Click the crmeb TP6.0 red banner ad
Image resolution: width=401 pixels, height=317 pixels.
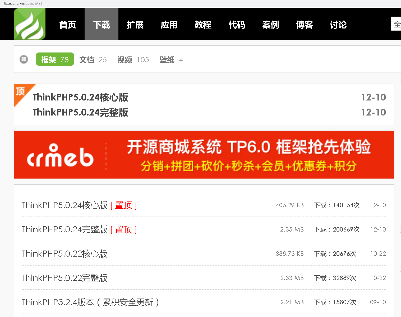point(204,155)
